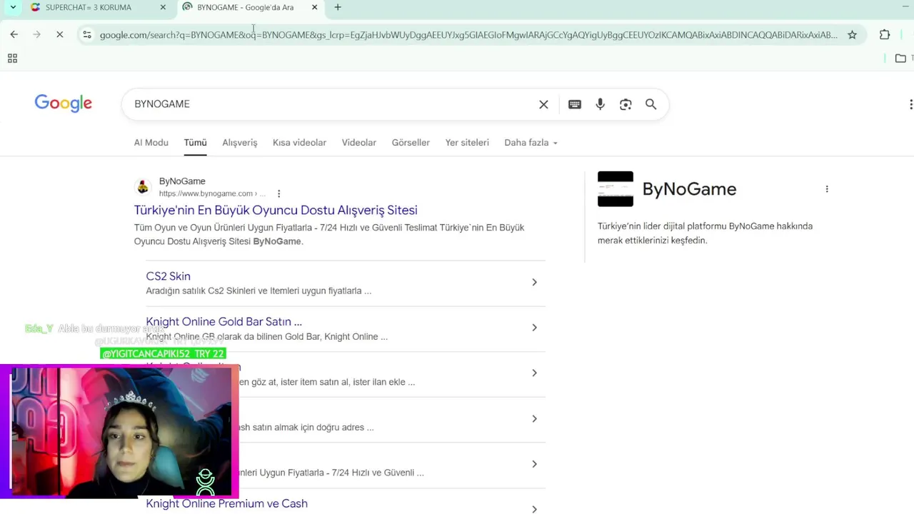Open the Videolar results tab
914x514 pixels.
[358, 142]
